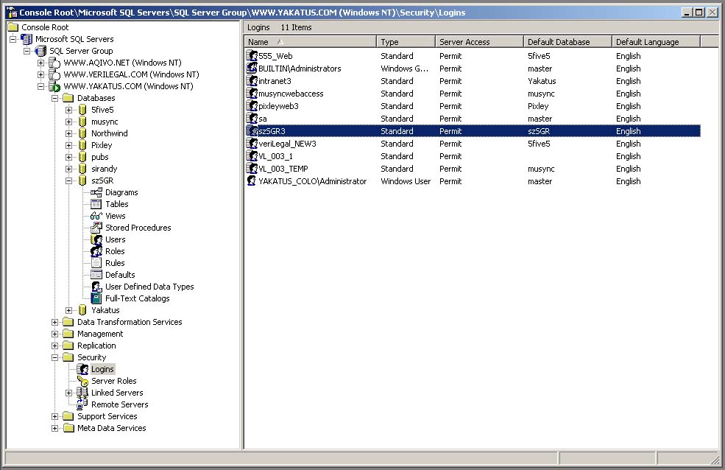Maximize the console window

tap(699, 13)
